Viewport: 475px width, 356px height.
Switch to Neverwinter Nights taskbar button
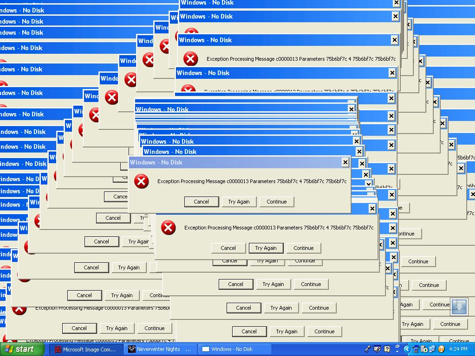pos(160,350)
